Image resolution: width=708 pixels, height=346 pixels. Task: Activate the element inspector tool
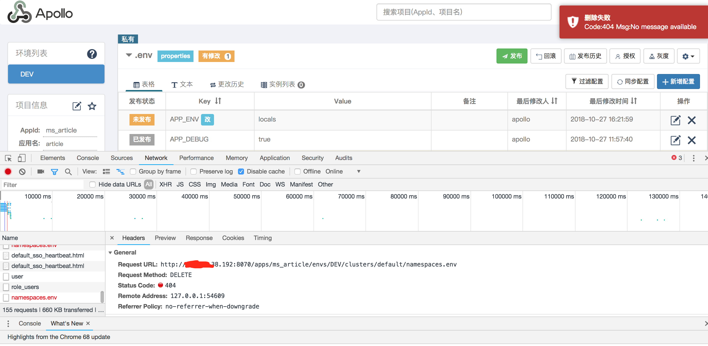[x=8, y=158]
